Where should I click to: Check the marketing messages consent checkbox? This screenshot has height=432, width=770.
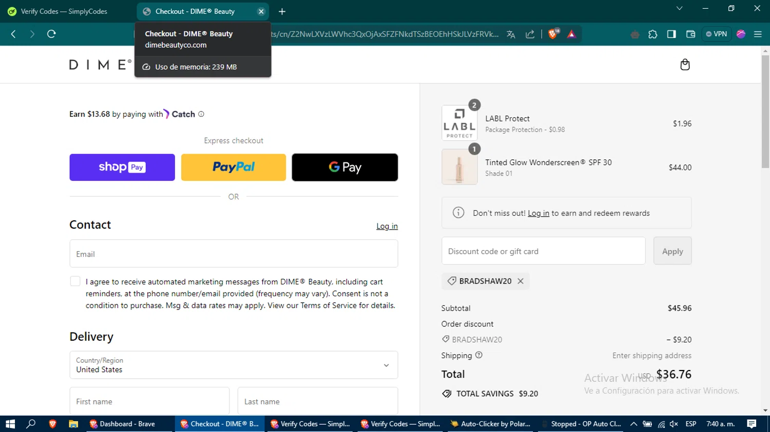pos(75,281)
